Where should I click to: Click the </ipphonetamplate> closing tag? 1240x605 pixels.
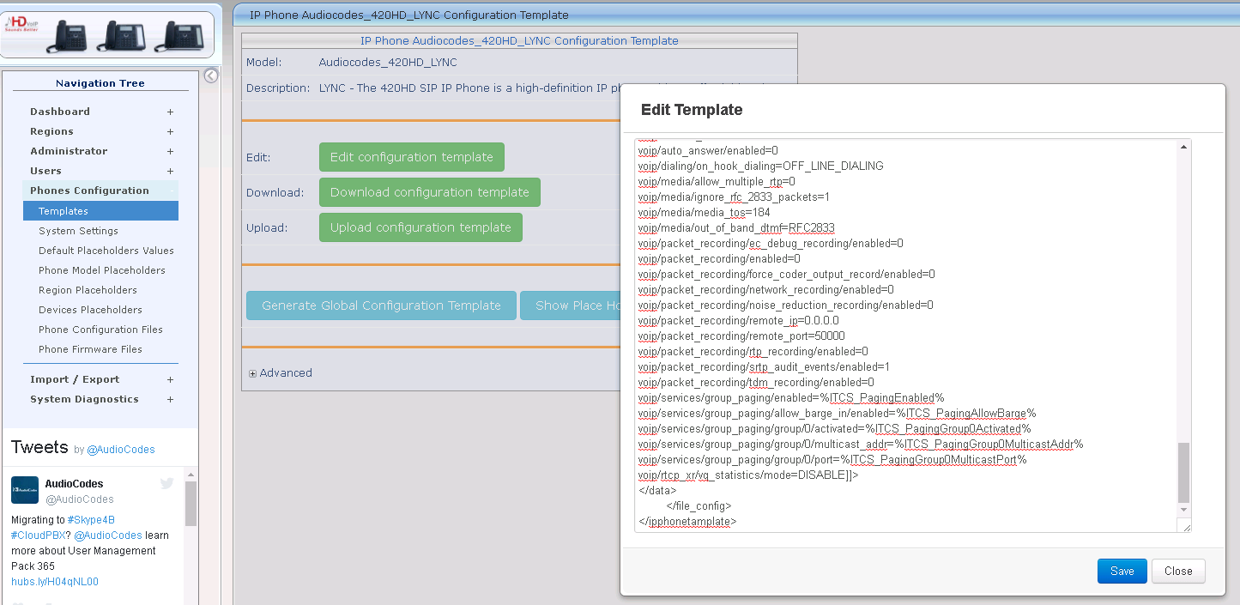(x=687, y=521)
